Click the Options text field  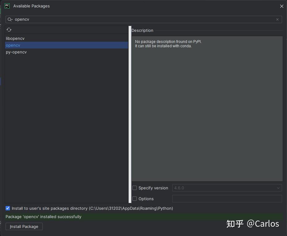[227, 199]
